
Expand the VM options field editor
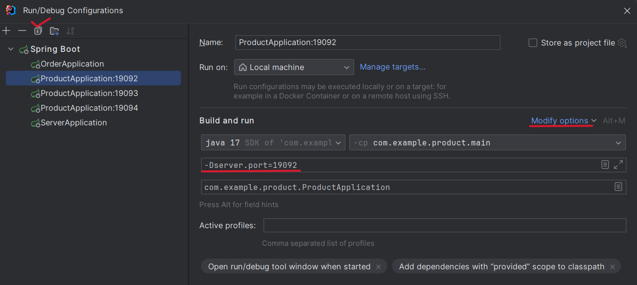(618, 165)
